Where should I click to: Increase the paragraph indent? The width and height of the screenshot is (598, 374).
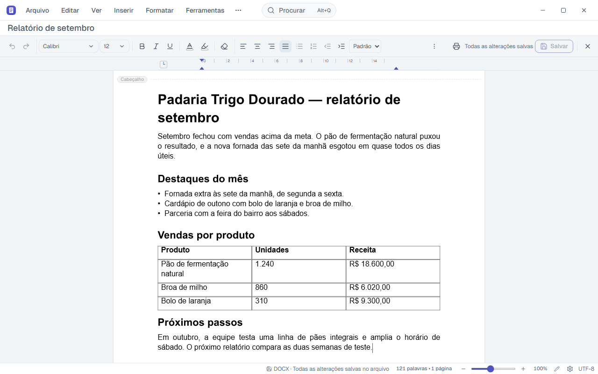[x=342, y=46]
